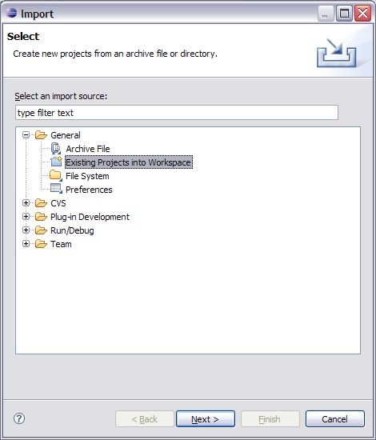Focus the type filter text field
This screenshot has width=376, height=440.
click(x=177, y=113)
